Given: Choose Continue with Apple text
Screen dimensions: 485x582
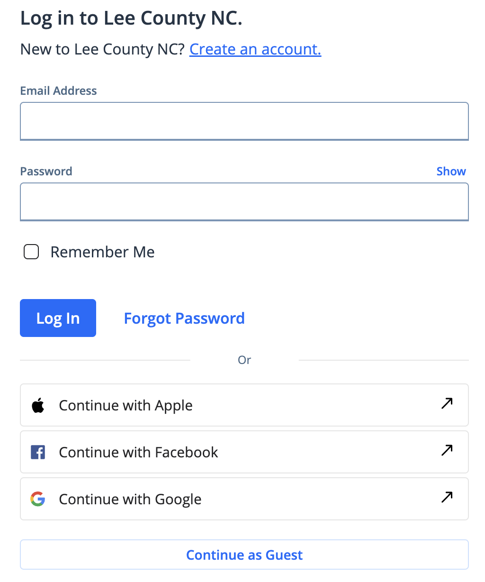Looking at the screenshot, I should (126, 406).
